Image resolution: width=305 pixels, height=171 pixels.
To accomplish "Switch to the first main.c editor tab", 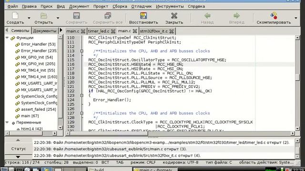I will coord(72,31).
